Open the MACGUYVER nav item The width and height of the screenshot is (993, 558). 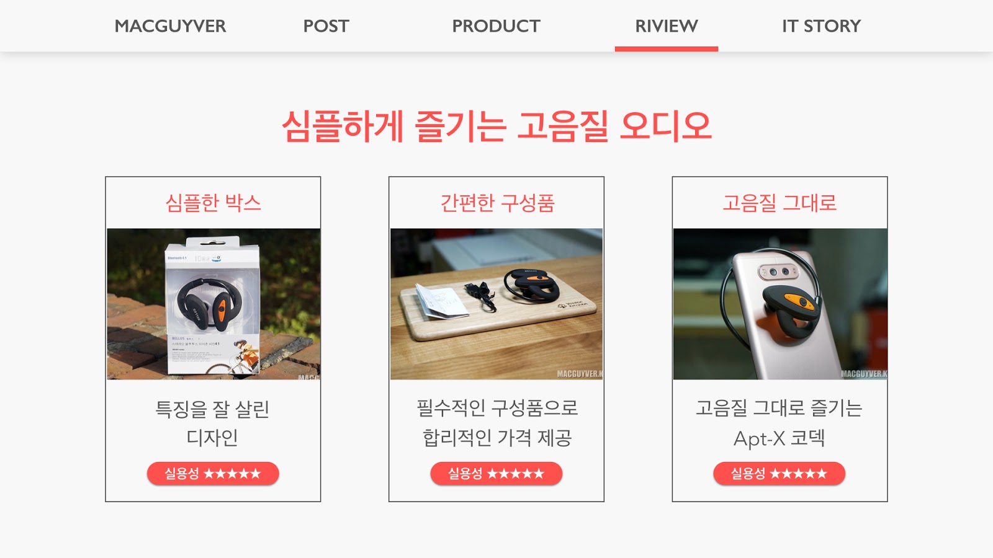(x=170, y=26)
